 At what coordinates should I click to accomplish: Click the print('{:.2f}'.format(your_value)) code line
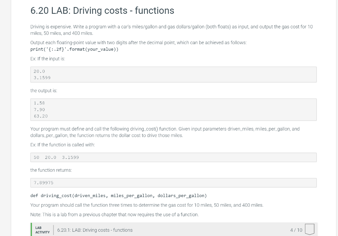74,49
